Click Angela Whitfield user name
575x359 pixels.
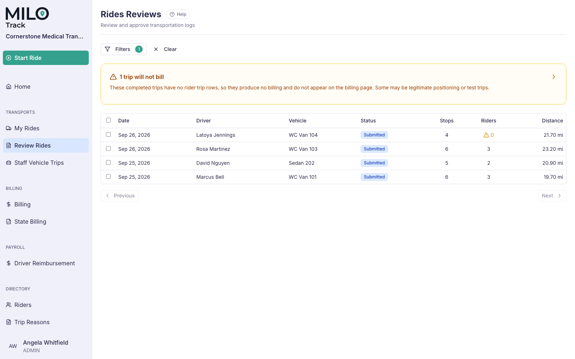click(x=46, y=342)
